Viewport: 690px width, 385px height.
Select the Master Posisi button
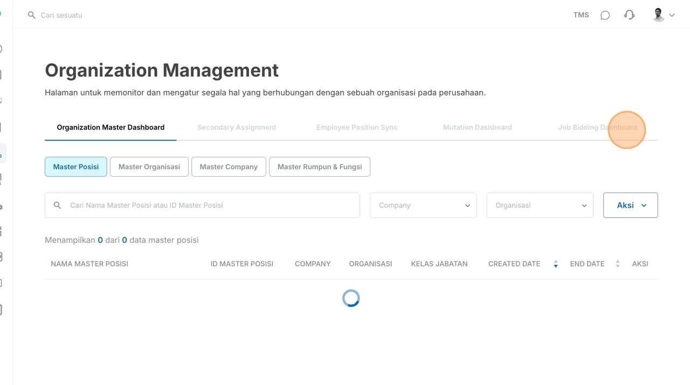(x=76, y=167)
